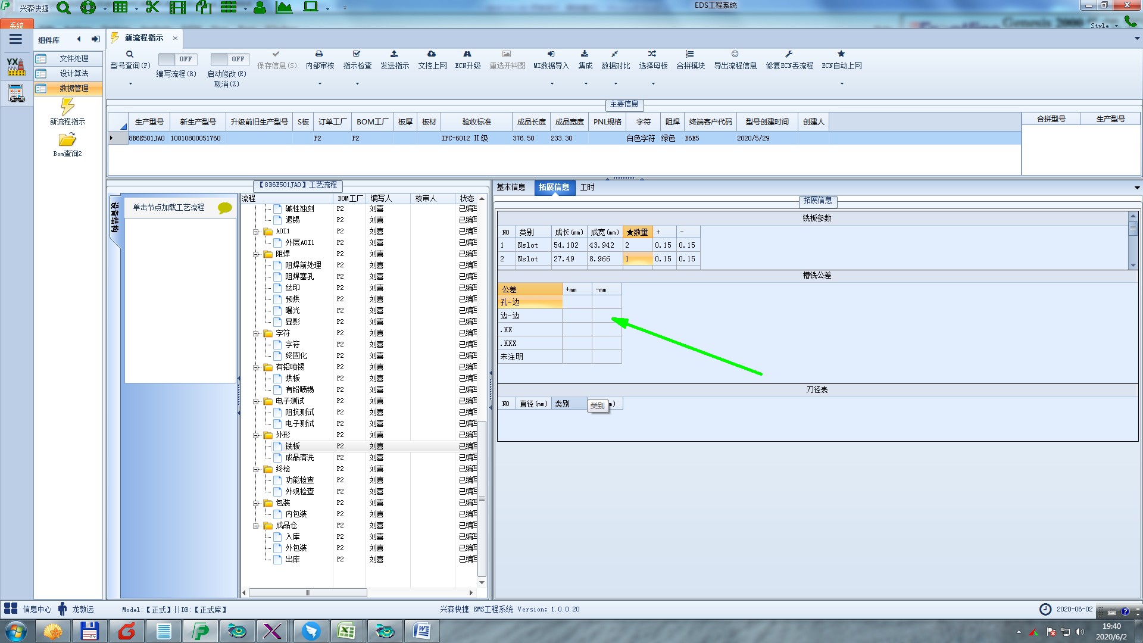Open 数据管理 in component sidebar
This screenshot has height=643, width=1143.
[x=74, y=88]
